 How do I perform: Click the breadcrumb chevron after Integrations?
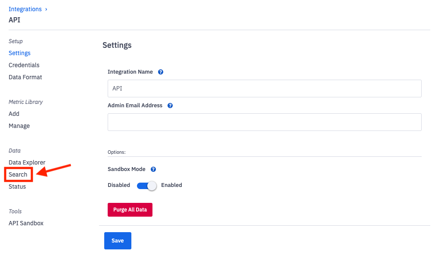coord(46,9)
